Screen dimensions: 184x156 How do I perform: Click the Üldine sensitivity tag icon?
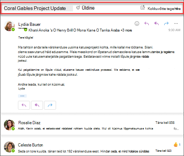[78, 8]
